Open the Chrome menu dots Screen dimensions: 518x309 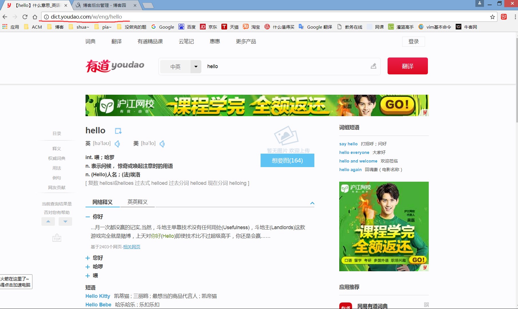[x=515, y=17]
